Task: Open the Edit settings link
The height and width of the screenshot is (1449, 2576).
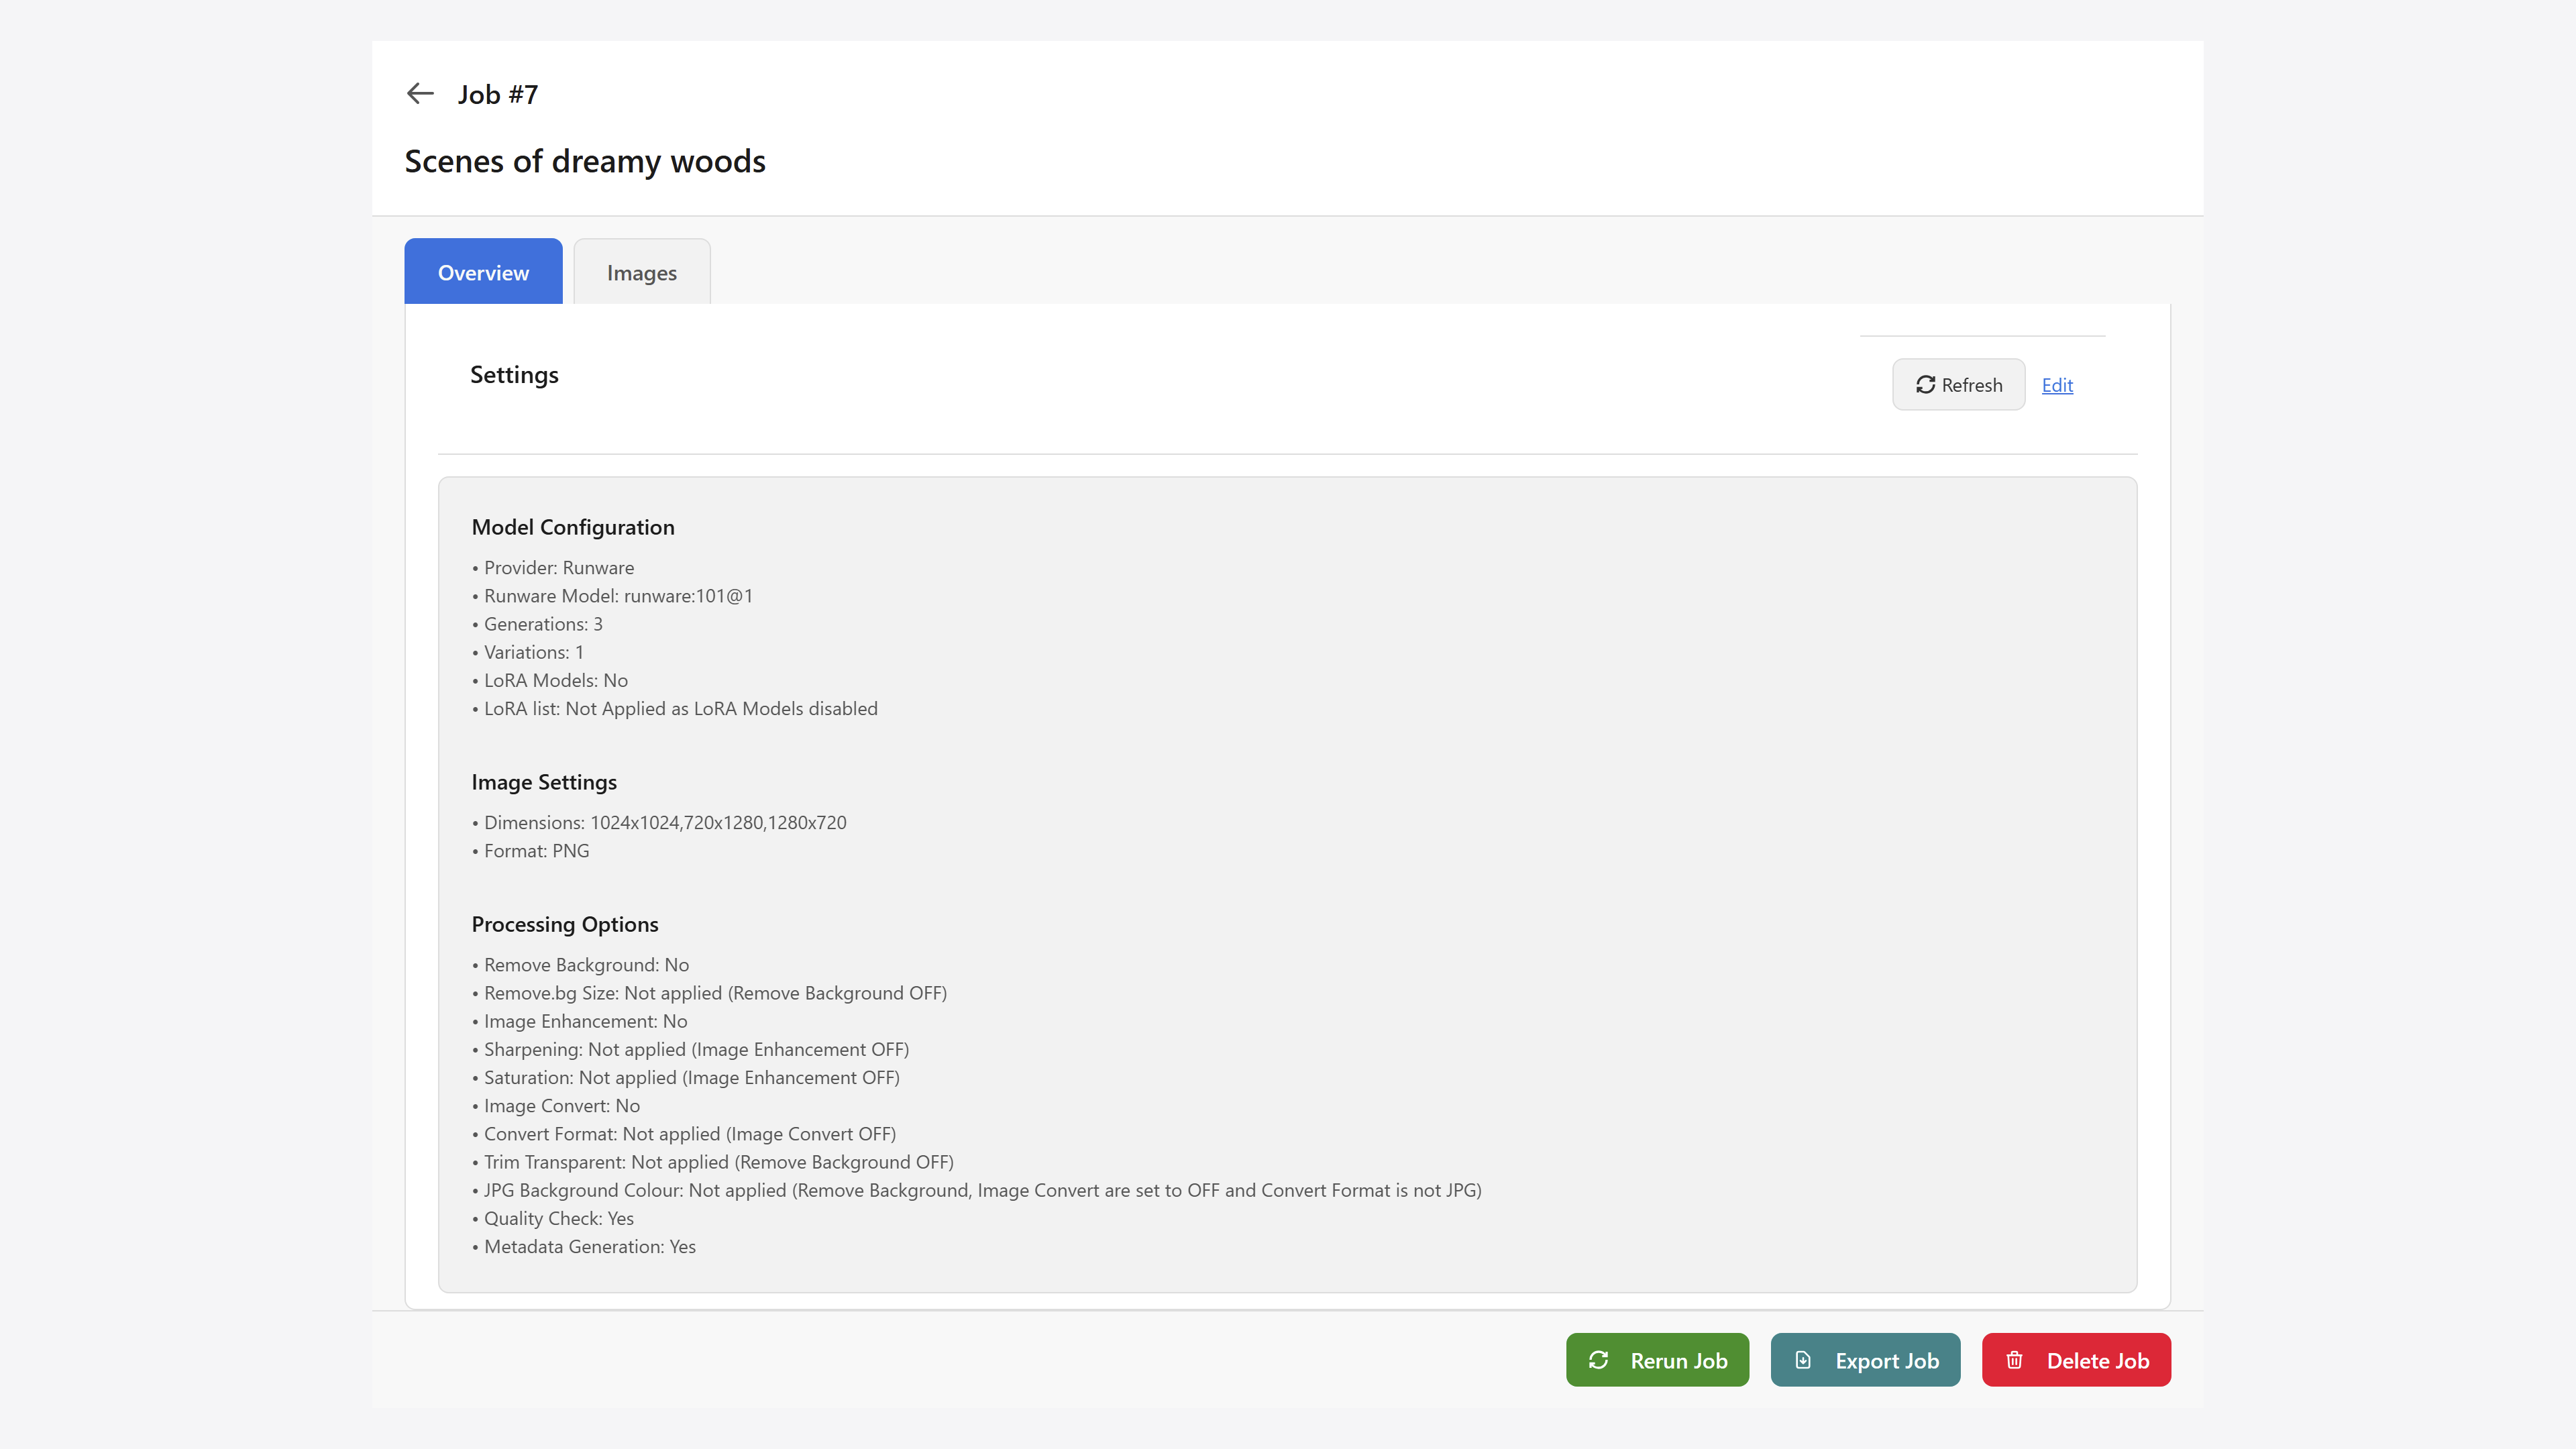Action: point(2057,385)
